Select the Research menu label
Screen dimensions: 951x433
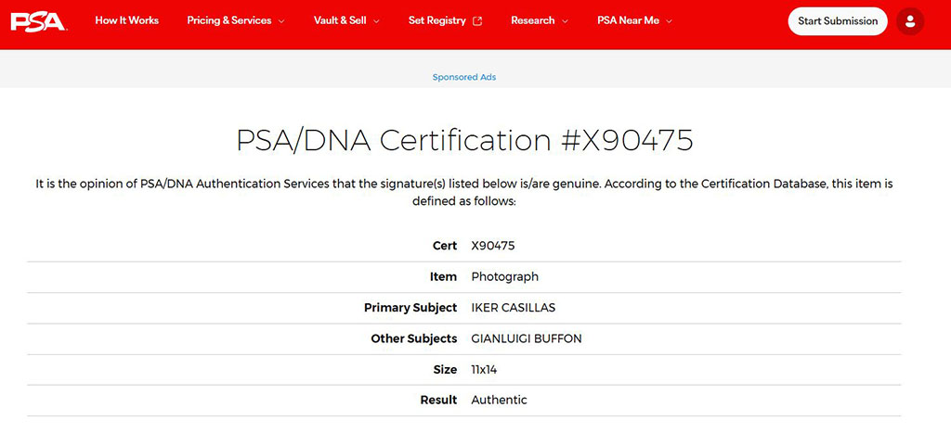point(532,20)
